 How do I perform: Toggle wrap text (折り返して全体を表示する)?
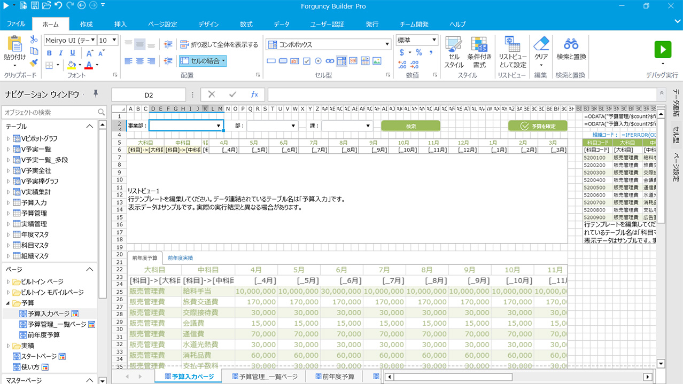pos(219,44)
